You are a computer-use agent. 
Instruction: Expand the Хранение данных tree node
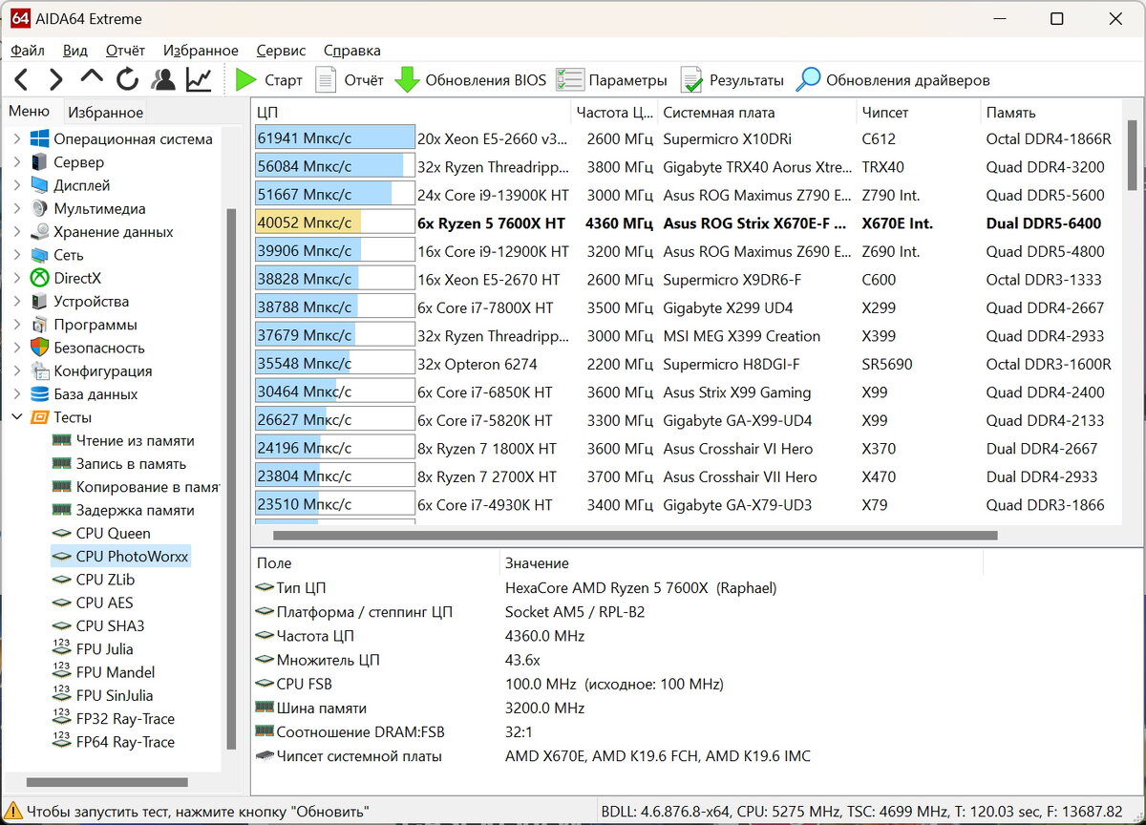(x=16, y=232)
